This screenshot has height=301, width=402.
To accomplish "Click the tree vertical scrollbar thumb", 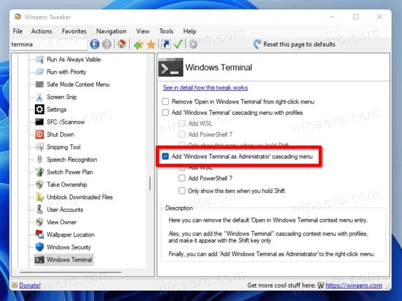I will tap(150, 183).
